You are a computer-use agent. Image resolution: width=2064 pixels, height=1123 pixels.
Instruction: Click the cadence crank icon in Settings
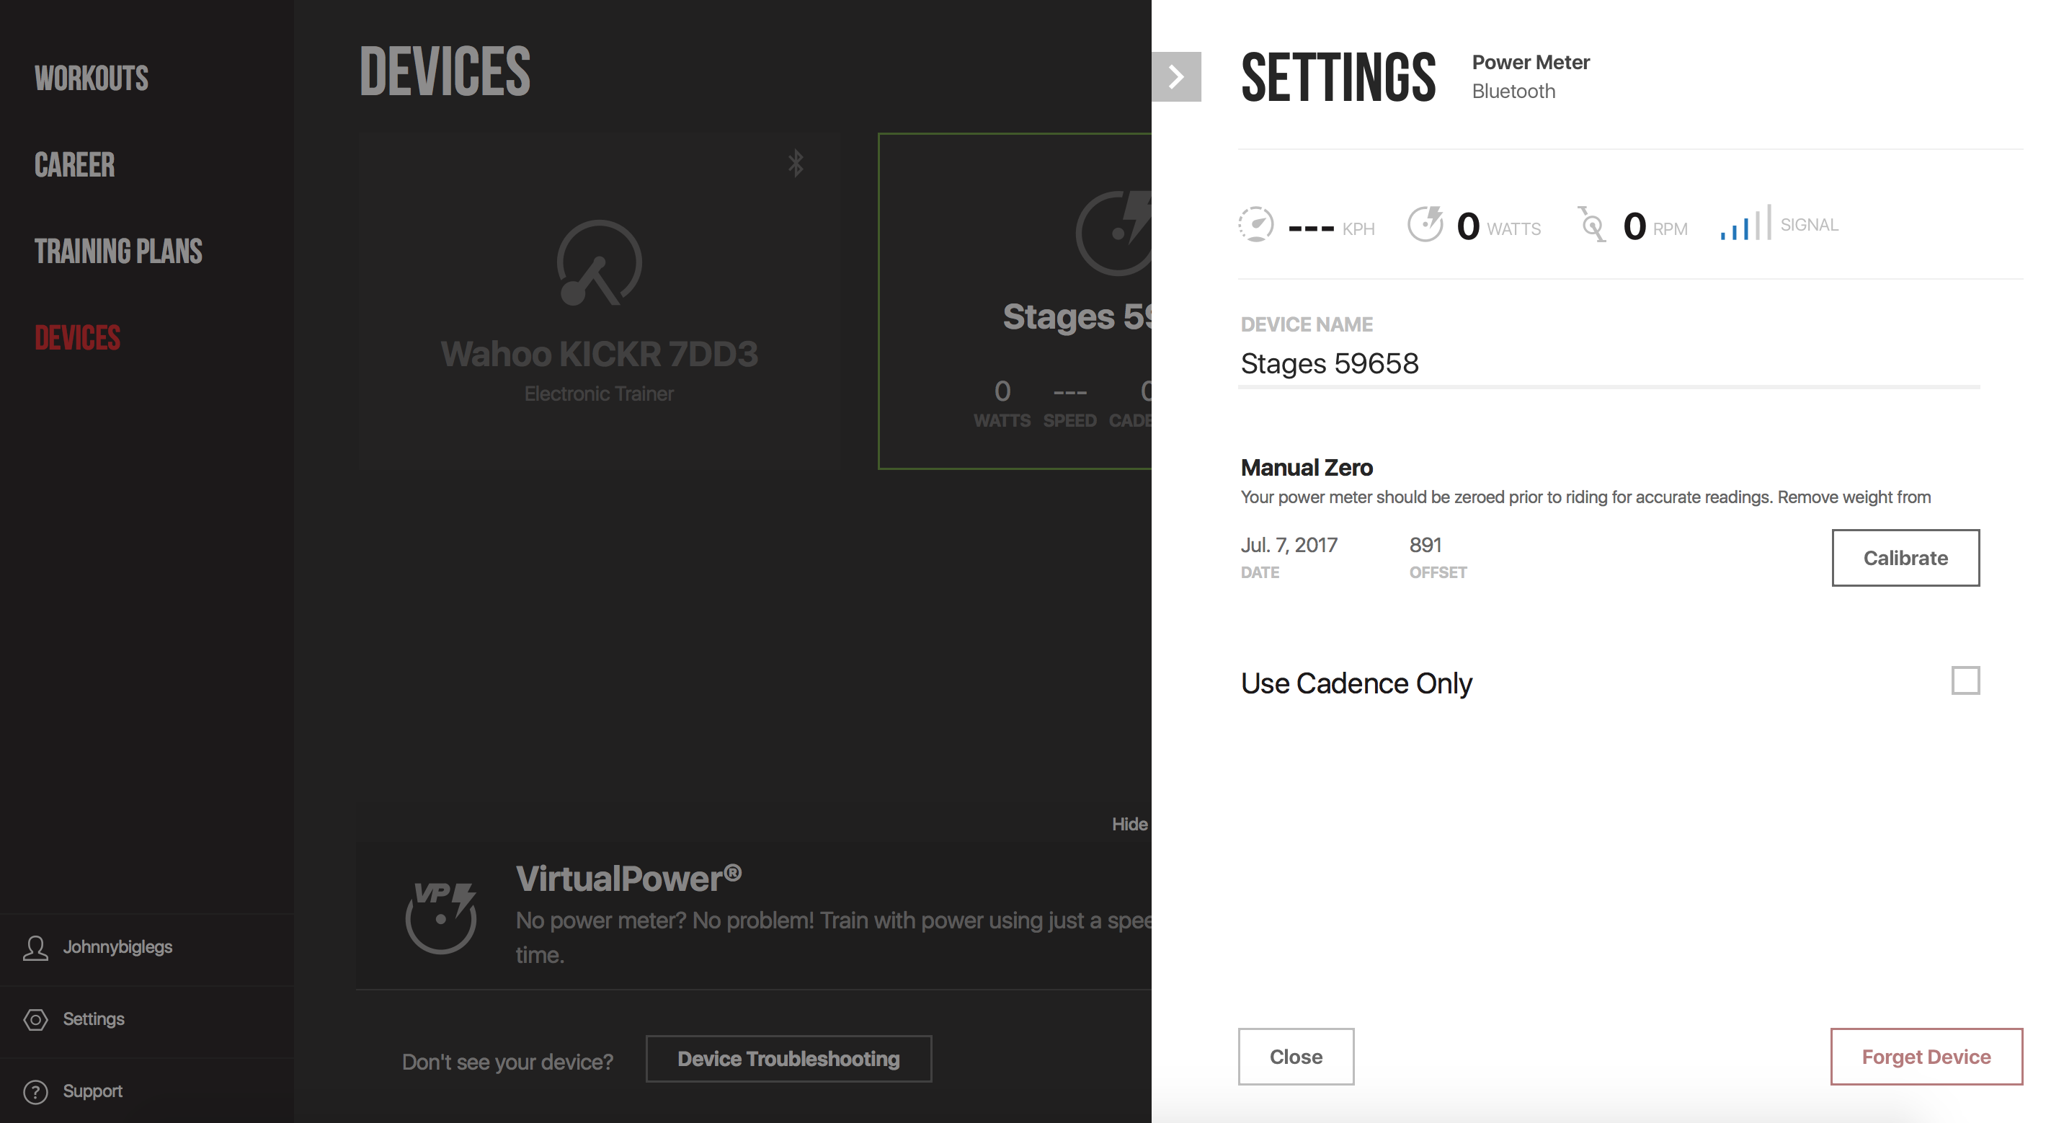[x=1592, y=224]
